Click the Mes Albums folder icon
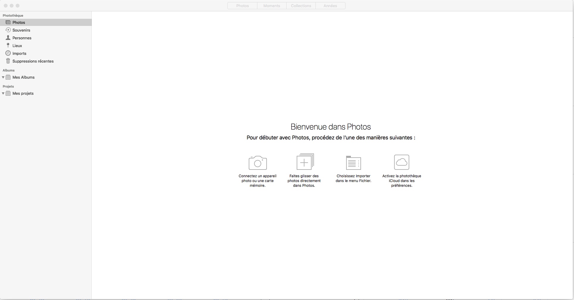Viewport: 574px width, 300px height. click(8, 77)
